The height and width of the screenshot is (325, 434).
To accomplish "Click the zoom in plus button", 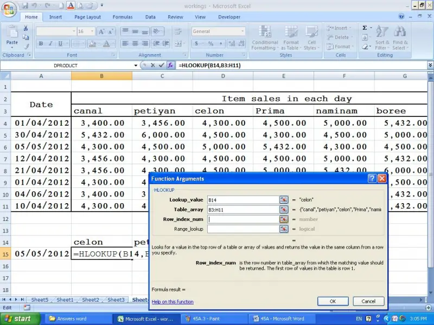I will pyautogui.click(x=429, y=308).
